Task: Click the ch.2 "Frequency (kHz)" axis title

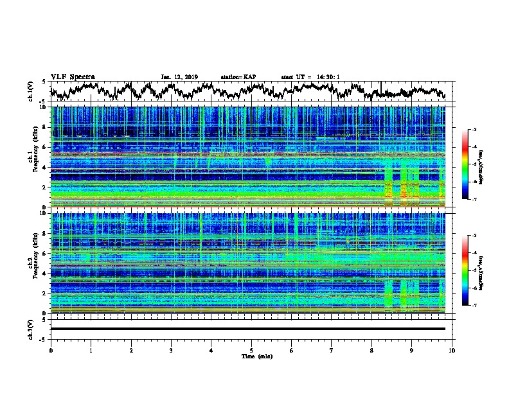Action: (x=36, y=256)
